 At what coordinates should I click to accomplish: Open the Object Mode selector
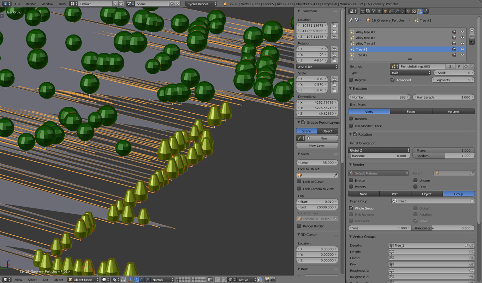(x=83, y=279)
